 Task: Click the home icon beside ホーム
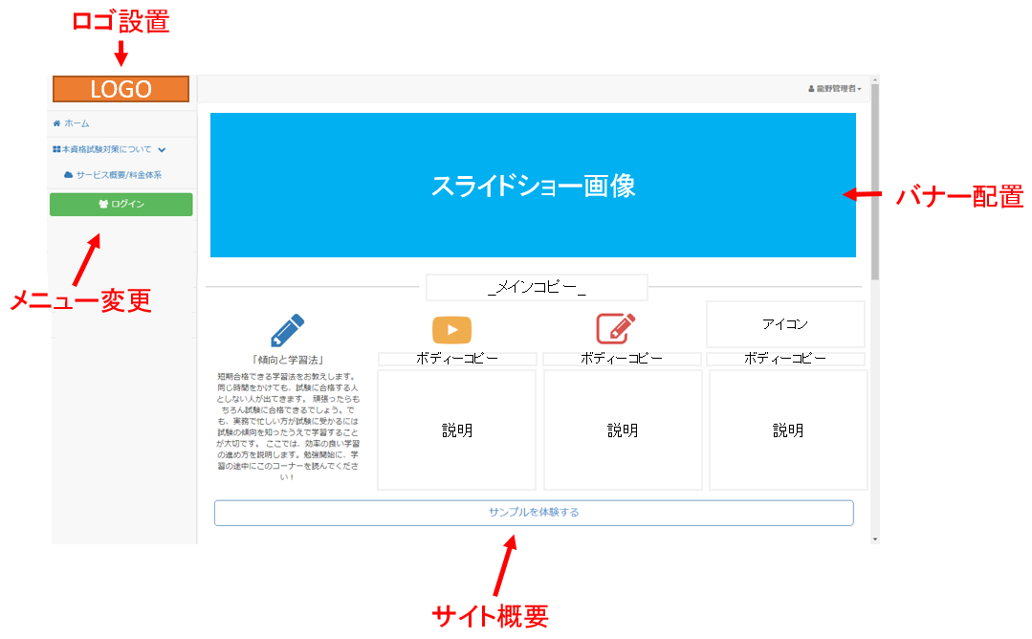tap(57, 123)
